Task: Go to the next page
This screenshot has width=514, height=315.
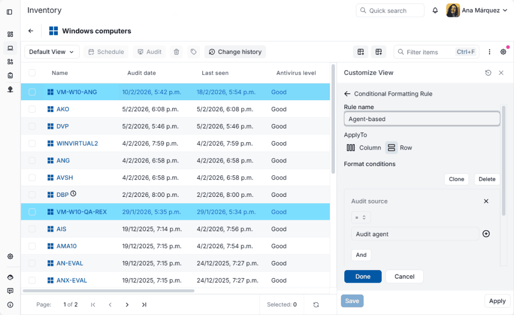Action: coord(127,305)
